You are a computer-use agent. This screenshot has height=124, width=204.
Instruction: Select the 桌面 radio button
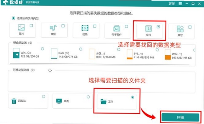88,97
